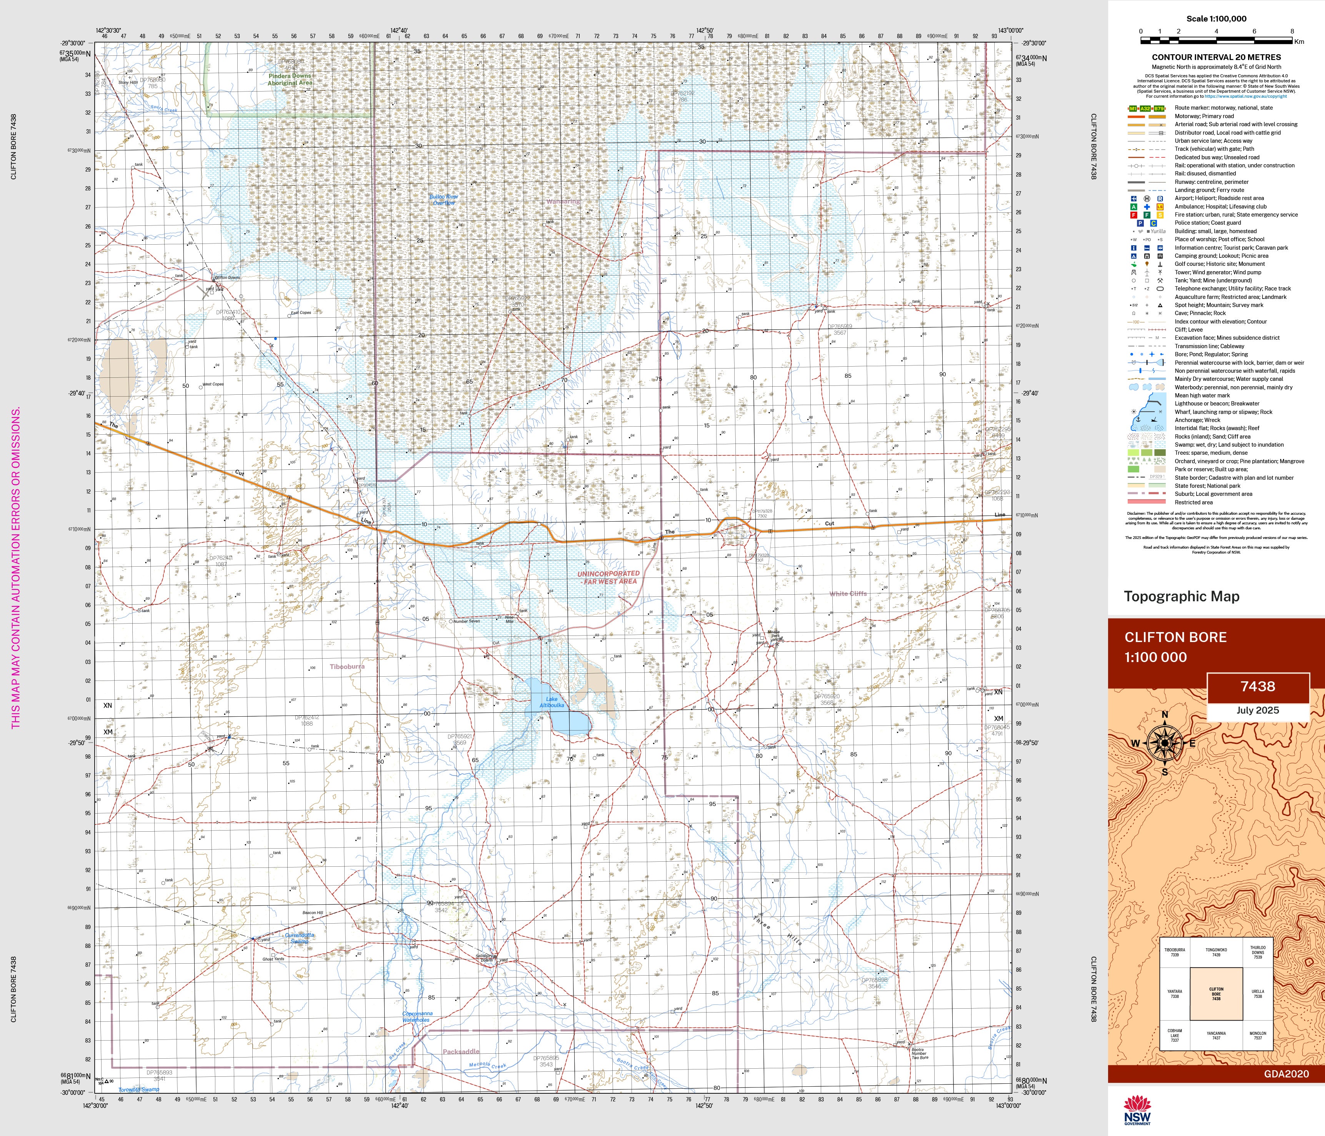Click the dense trees dark green swatch

[1160, 453]
